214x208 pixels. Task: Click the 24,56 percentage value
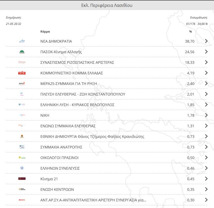(x=190, y=52)
